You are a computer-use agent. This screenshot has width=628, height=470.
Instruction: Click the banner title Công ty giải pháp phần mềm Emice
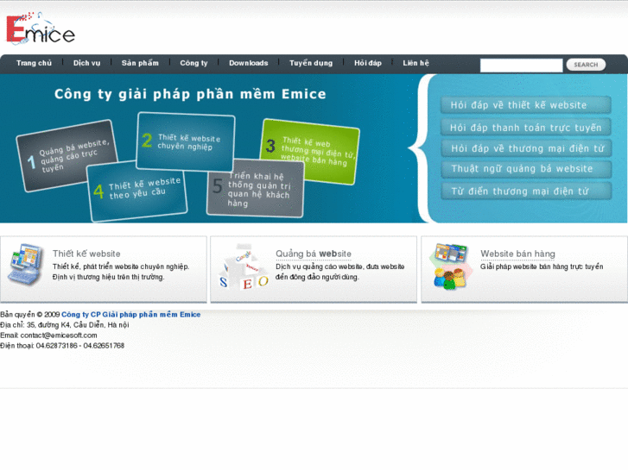190,94
